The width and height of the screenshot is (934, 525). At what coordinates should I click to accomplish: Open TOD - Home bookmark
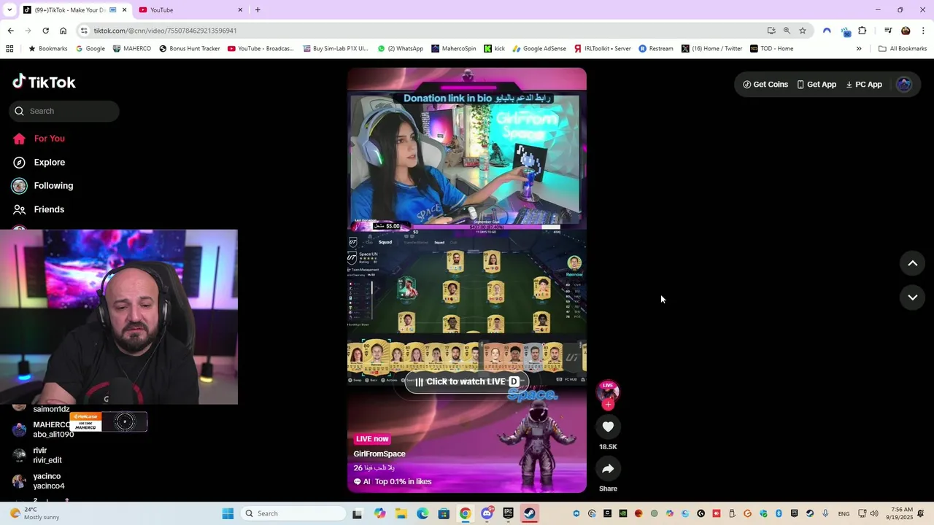(771, 49)
